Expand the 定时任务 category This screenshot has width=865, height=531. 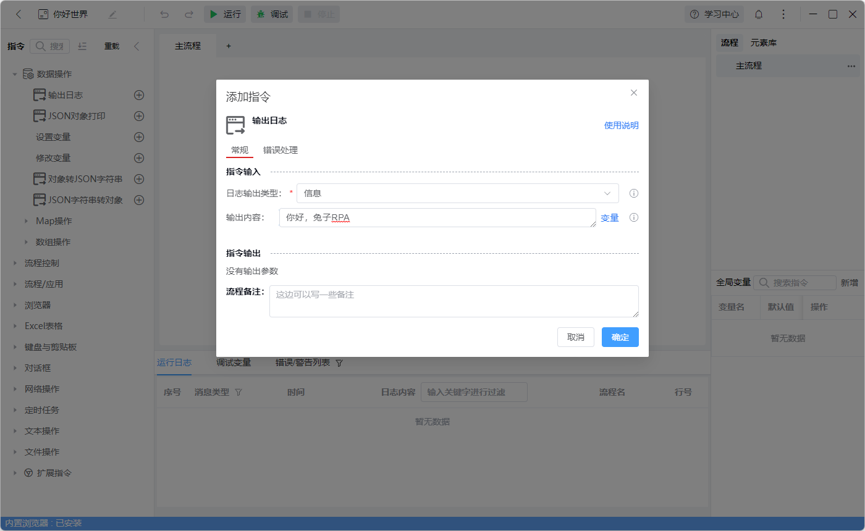coord(15,410)
